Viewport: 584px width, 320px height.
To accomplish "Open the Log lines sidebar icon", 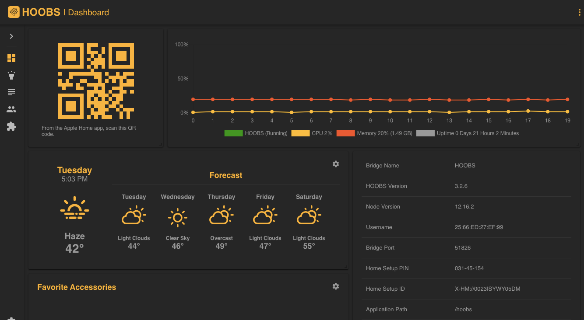I will pos(11,92).
